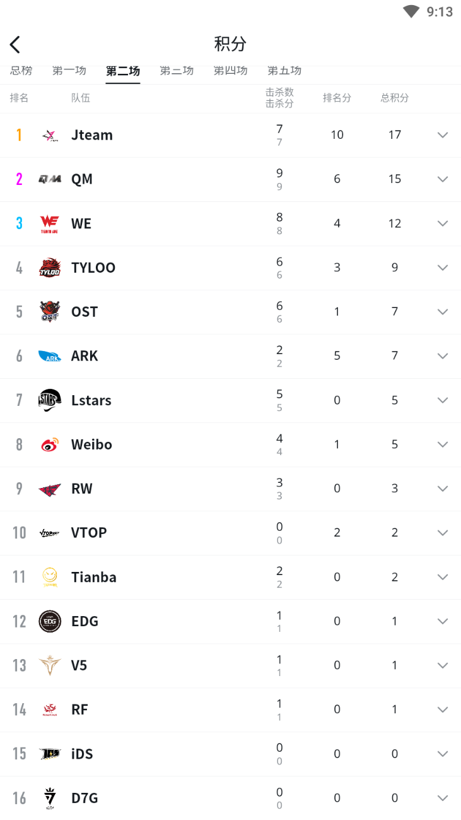This screenshot has width=461, height=820.
Task: Expand the ARK row details
Action: coord(443,356)
